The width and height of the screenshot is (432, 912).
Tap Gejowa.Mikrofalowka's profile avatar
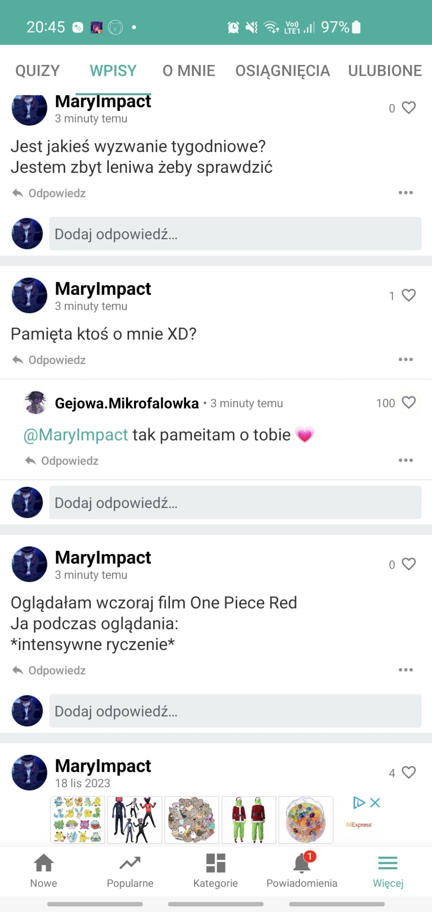point(36,402)
